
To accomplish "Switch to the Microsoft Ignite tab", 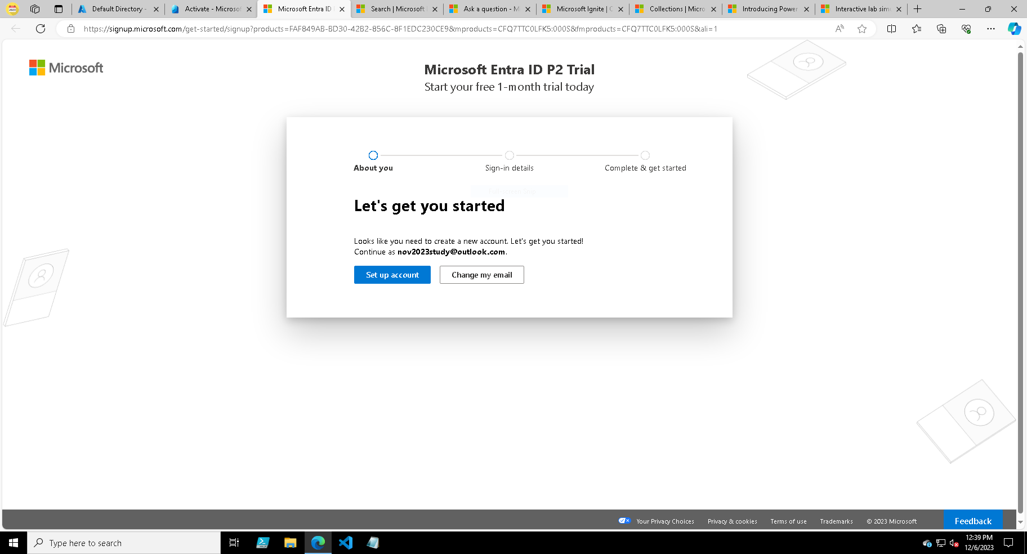I will (583, 9).
